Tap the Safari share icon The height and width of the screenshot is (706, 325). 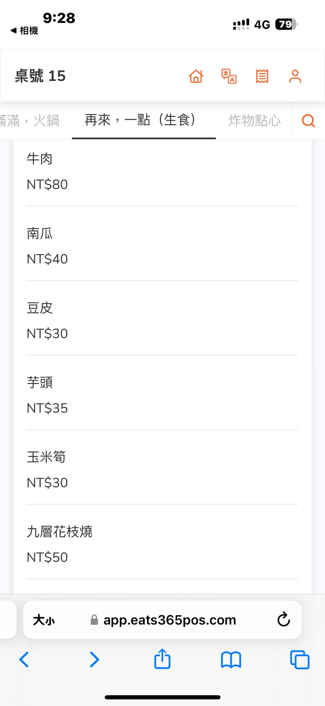point(162,660)
